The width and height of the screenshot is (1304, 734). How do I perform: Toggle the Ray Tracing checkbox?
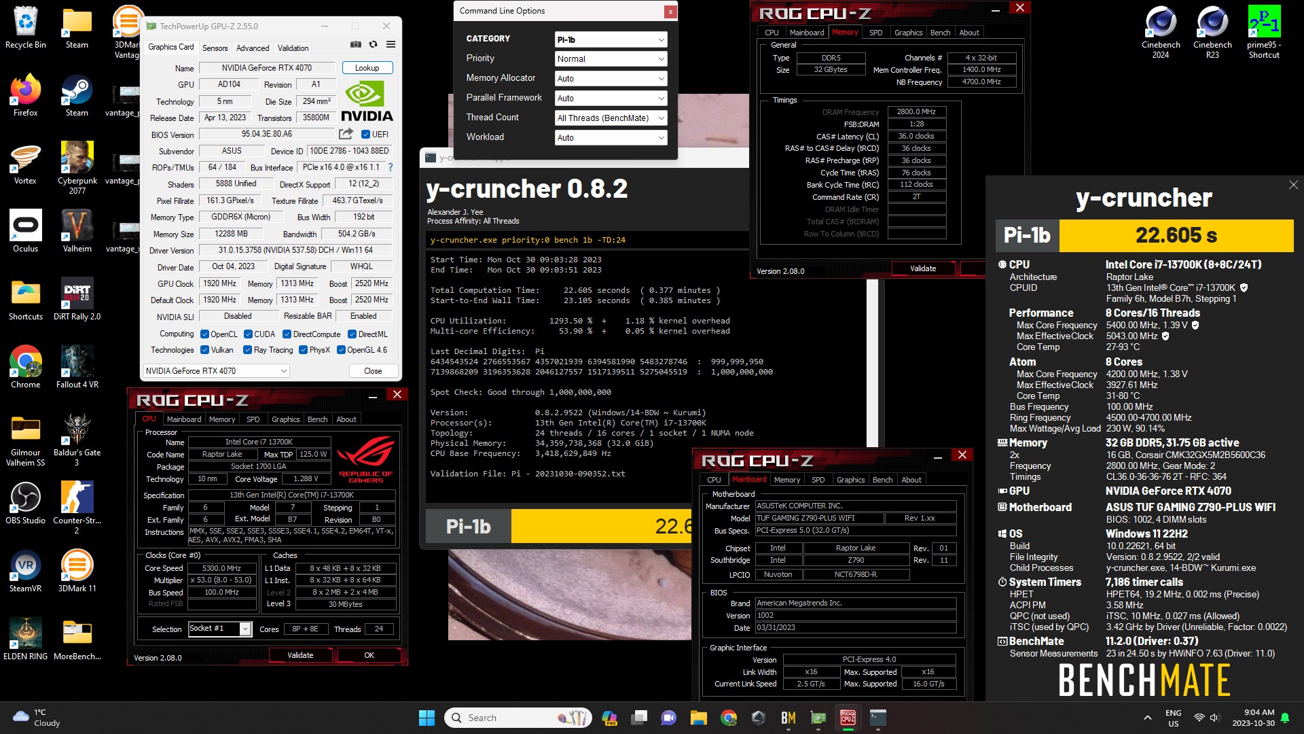coord(247,350)
